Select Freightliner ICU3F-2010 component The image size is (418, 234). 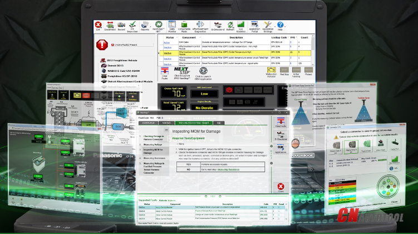tap(119, 76)
